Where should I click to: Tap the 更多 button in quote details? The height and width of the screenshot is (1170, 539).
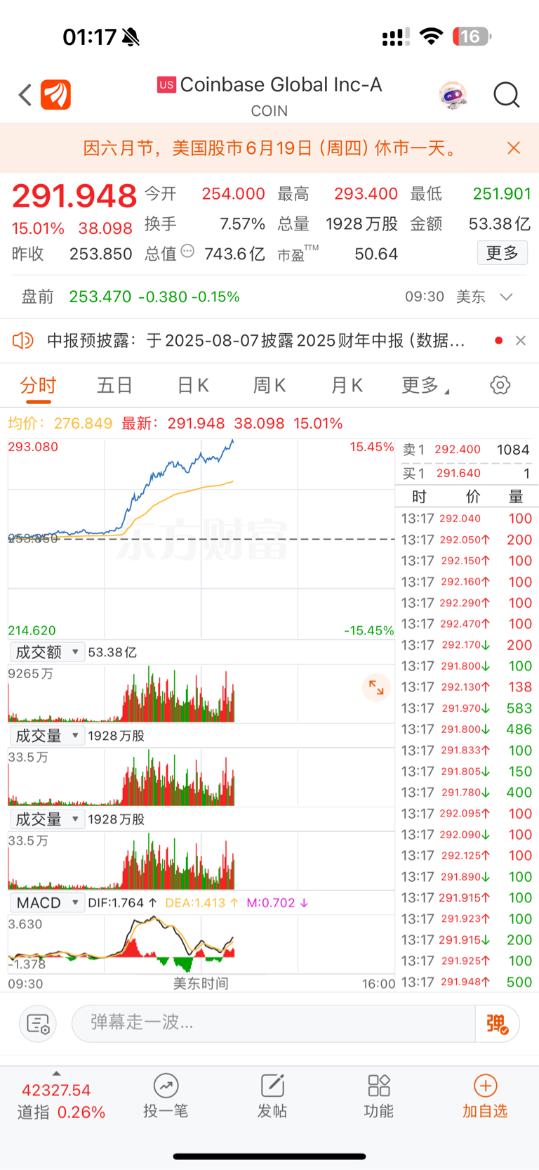pos(502,253)
